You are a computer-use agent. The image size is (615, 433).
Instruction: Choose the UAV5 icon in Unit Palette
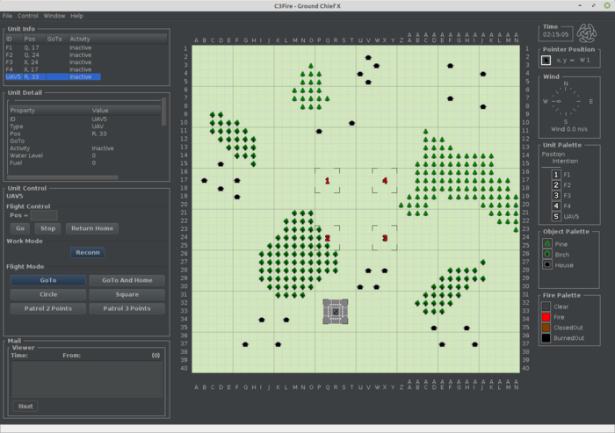[x=555, y=216]
